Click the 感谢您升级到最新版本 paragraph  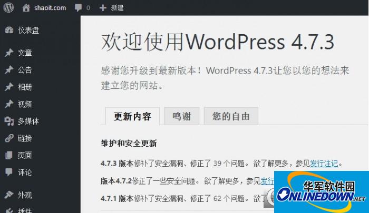225,78
